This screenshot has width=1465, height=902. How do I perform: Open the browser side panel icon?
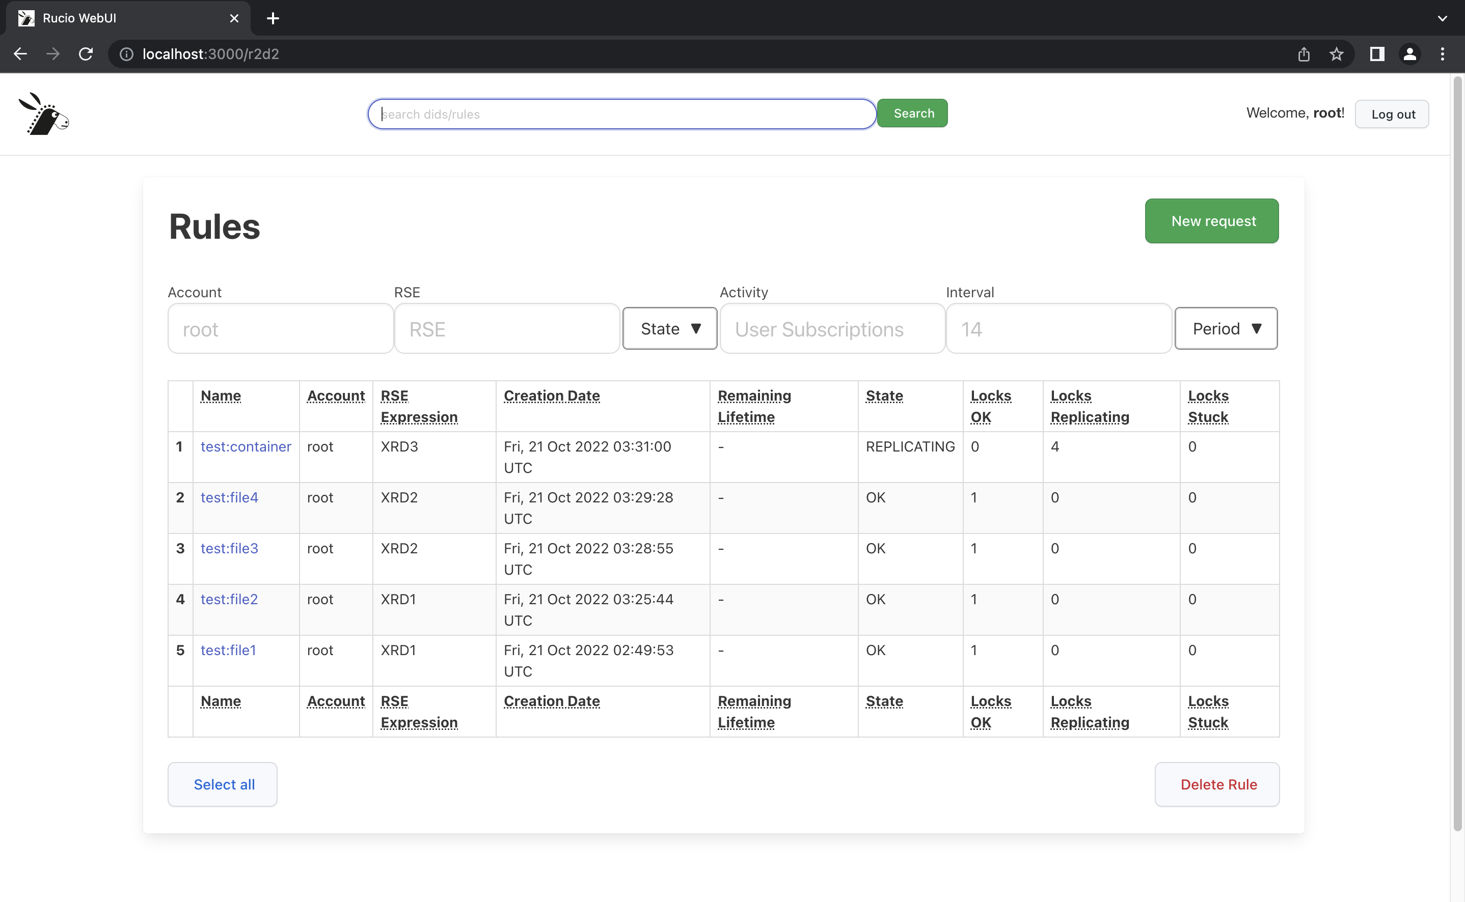coord(1377,54)
